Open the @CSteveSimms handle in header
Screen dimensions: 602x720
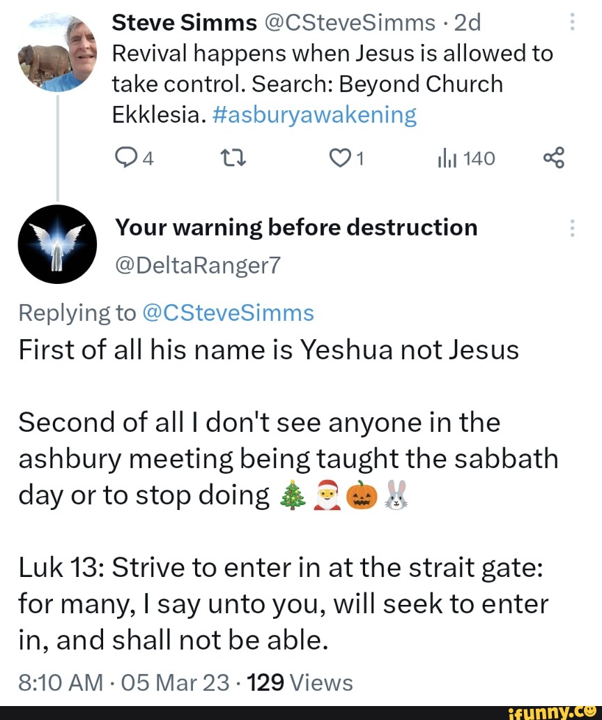[350, 23]
